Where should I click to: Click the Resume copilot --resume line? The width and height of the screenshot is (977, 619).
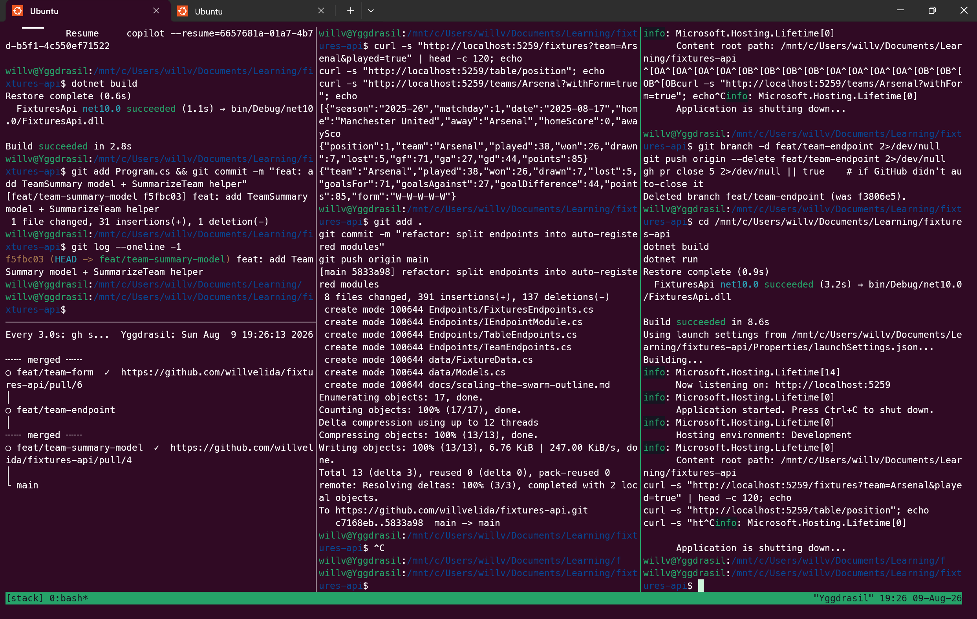[159, 39]
